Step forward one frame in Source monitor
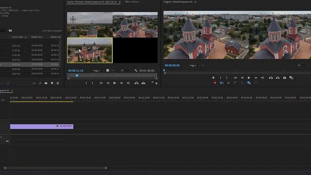The height and width of the screenshot is (175, 311). (121, 83)
